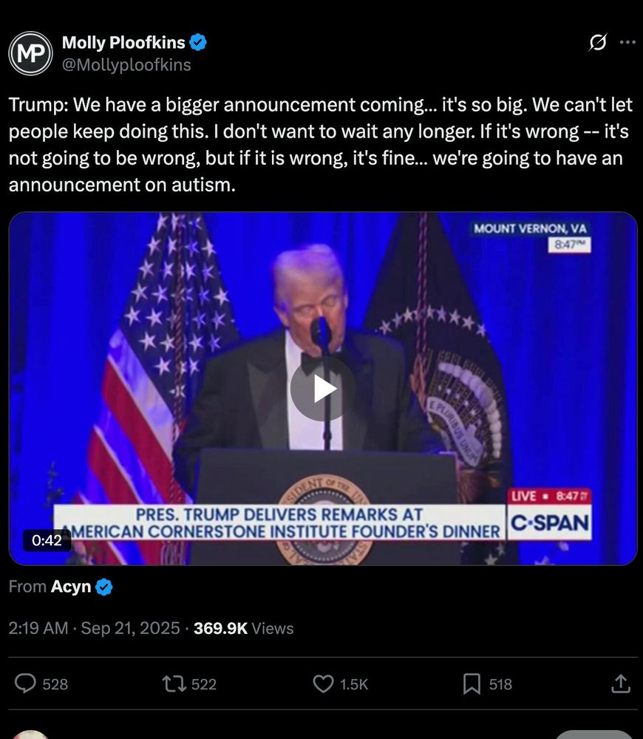Bookmark this post
The width and height of the screenshot is (643, 739).
(x=472, y=684)
